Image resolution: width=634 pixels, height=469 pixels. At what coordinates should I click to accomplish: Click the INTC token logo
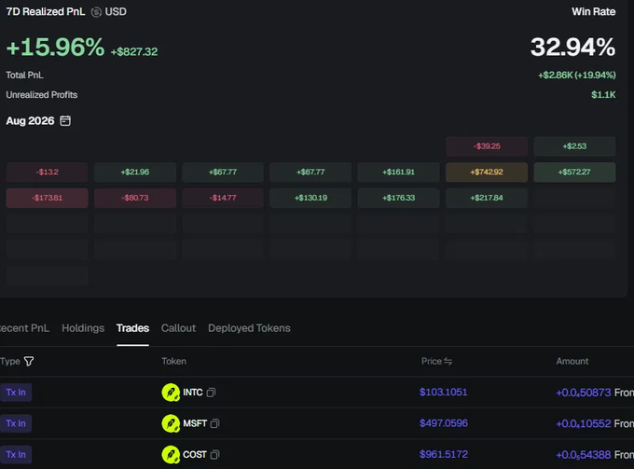coord(171,393)
